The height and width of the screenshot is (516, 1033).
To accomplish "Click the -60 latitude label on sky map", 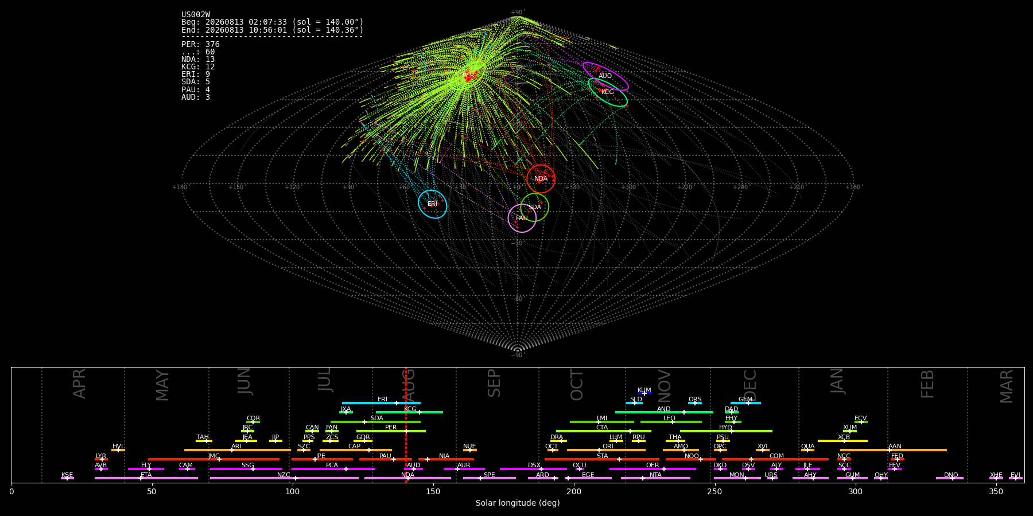I will tap(518, 299).
